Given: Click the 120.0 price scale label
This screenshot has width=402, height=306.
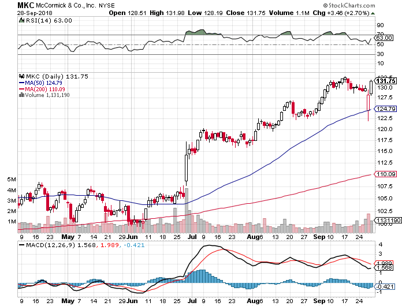Looking at the screenshot, I should click(385, 129).
